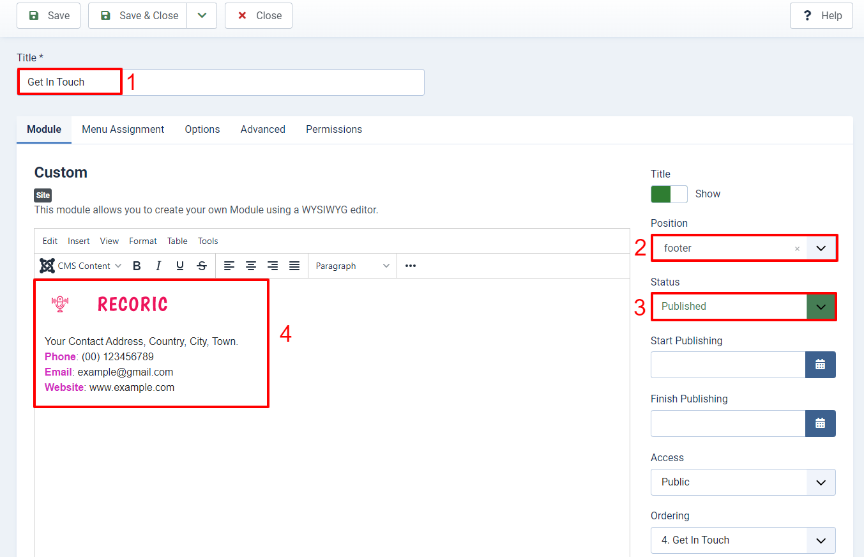Switch to the Menu Assignment tab
The height and width of the screenshot is (557, 864).
pyautogui.click(x=123, y=129)
